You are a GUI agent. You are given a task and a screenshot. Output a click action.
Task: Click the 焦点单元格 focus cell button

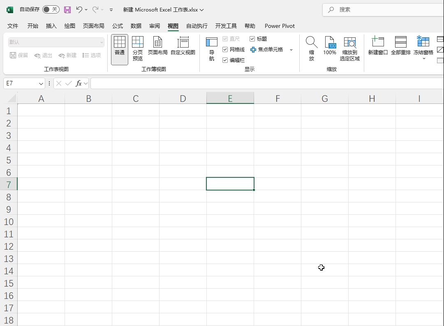[x=266, y=50]
